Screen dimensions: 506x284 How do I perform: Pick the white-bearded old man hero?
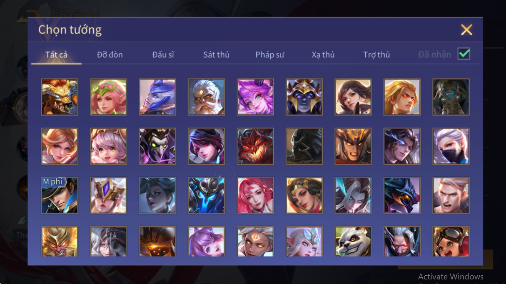click(206, 97)
